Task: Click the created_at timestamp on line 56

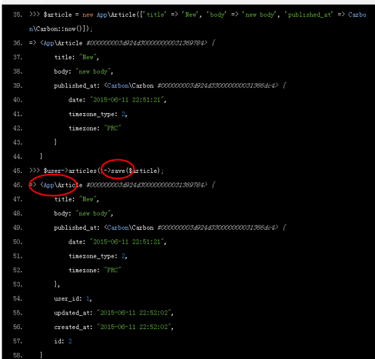Action: [135, 327]
